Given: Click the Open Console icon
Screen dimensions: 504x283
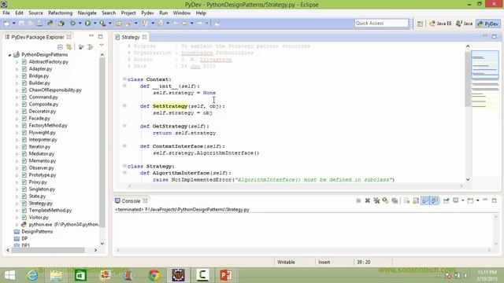Looking at the screenshot, I should pos(470,200).
